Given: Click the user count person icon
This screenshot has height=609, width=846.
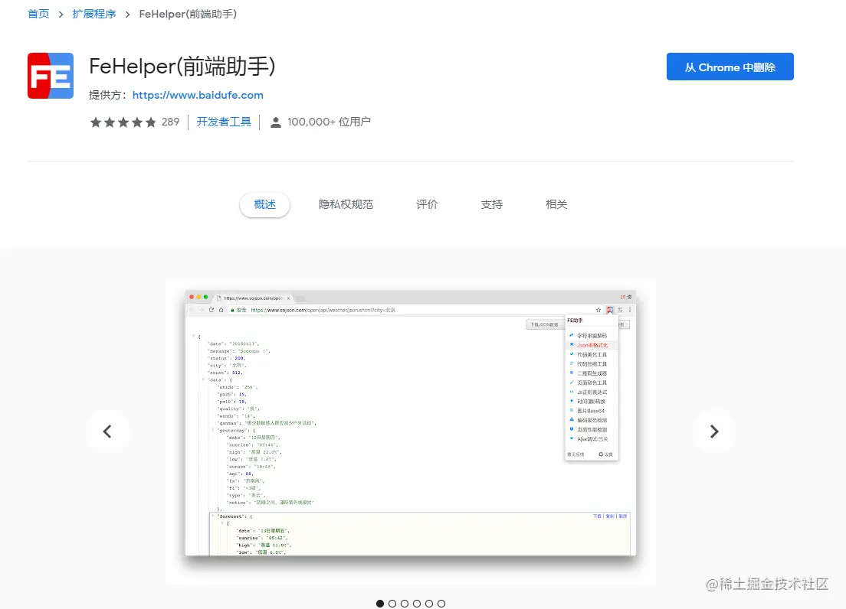Looking at the screenshot, I should [x=275, y=122].
